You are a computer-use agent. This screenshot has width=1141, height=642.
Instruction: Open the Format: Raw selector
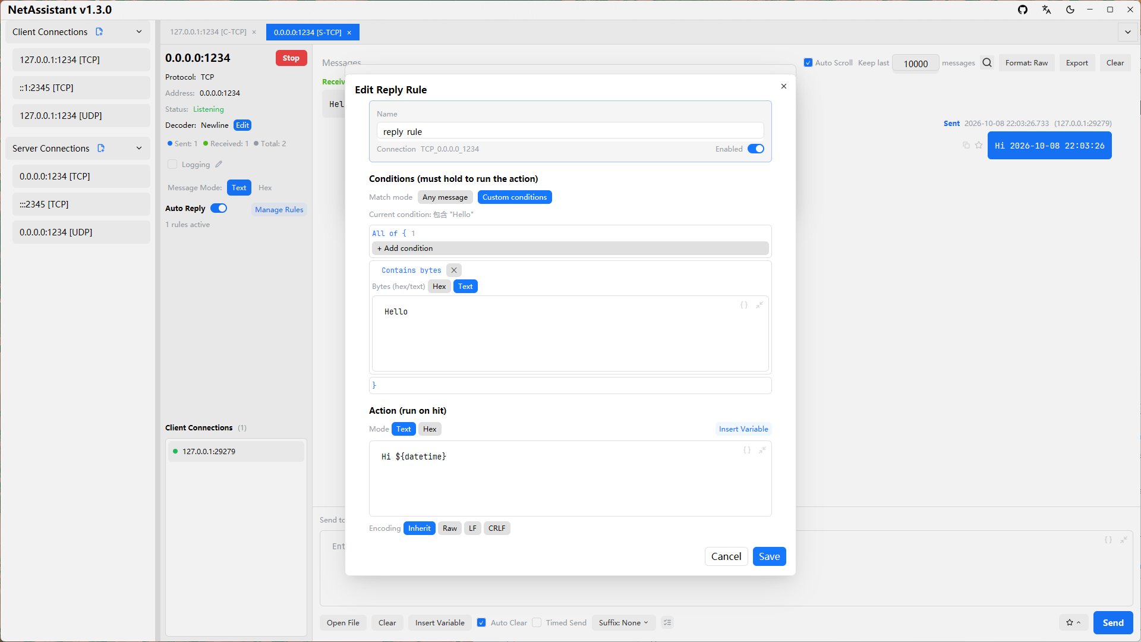[1026, 62]
